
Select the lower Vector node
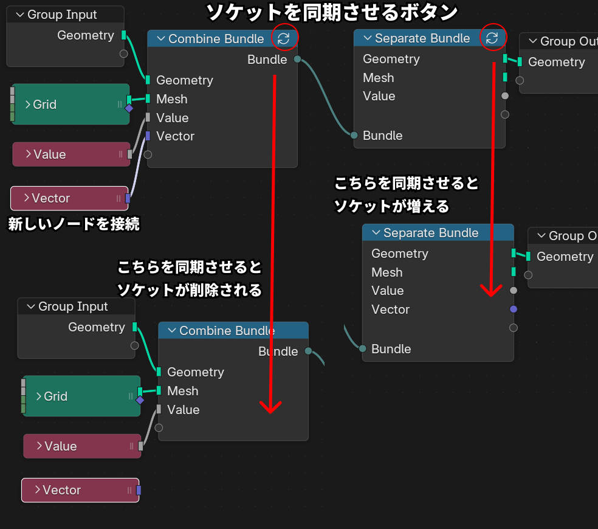(x=79, y=490)
